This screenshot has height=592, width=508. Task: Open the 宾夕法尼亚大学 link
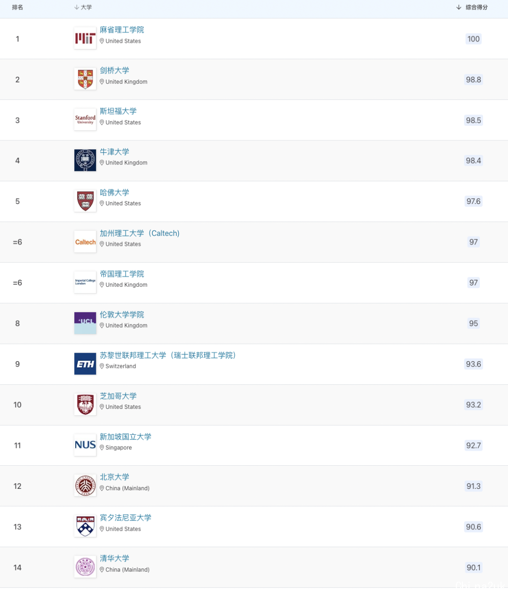click(126, 518)
